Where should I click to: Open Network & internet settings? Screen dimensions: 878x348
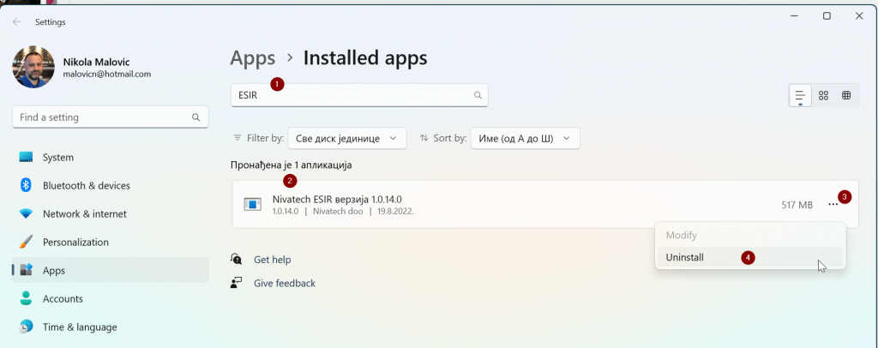tap(111, 213)
